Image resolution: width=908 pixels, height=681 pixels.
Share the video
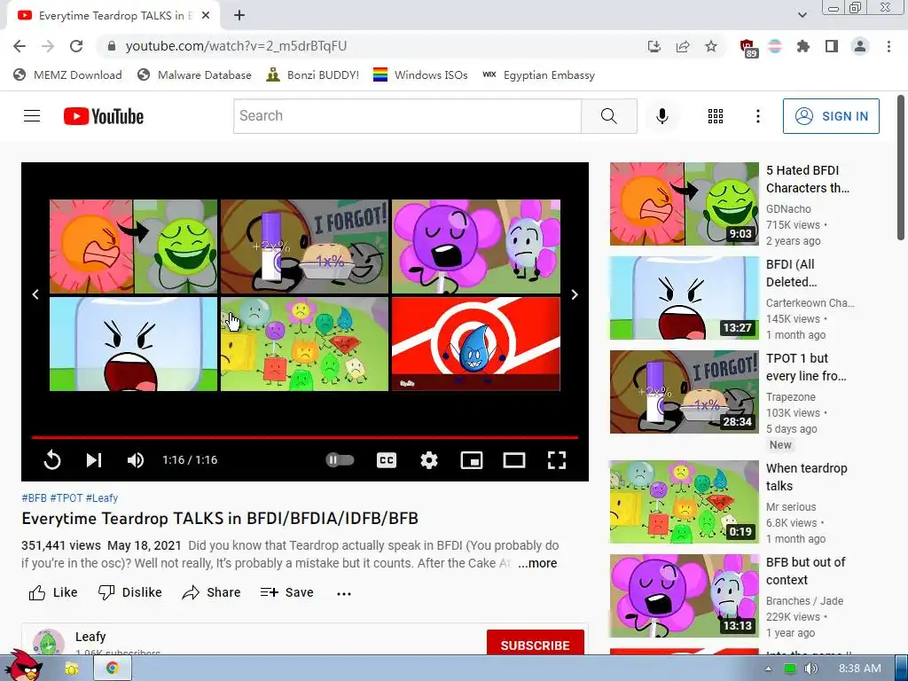(x=211, y=592)
